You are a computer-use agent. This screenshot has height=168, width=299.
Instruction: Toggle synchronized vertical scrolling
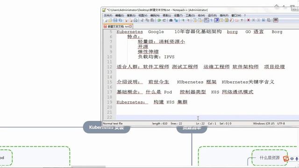194,20
